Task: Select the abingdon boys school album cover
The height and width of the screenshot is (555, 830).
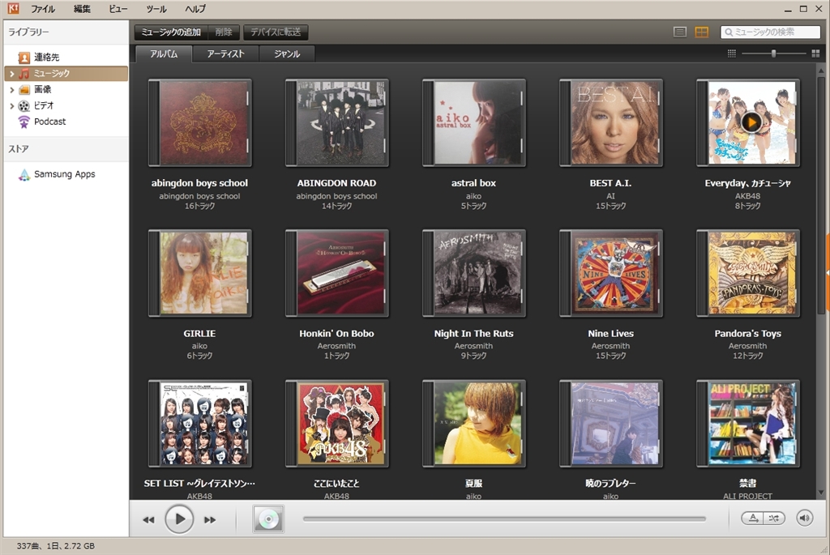Action: [x=199, y=122]
